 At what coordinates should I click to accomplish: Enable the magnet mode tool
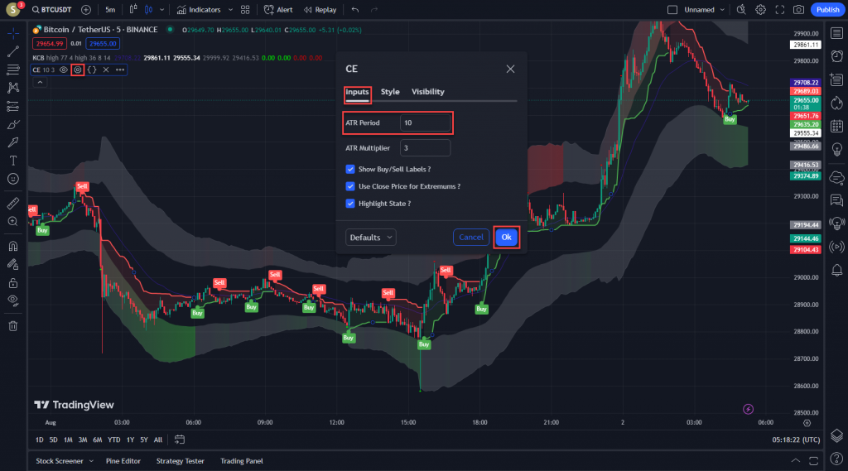coord(13,246)
